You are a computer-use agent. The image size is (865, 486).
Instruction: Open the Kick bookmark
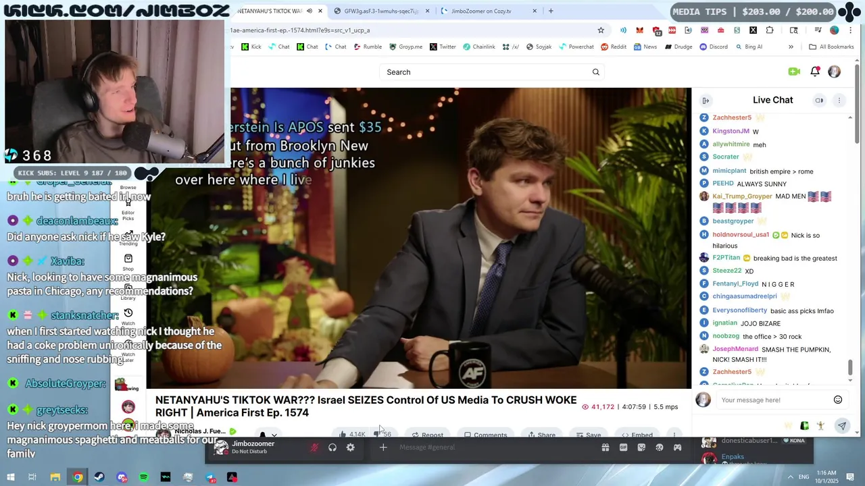[251, 47]
